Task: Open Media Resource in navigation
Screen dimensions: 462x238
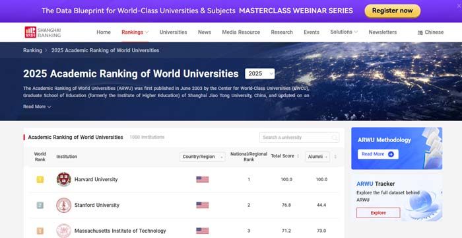Action: [x=241, y=32]
